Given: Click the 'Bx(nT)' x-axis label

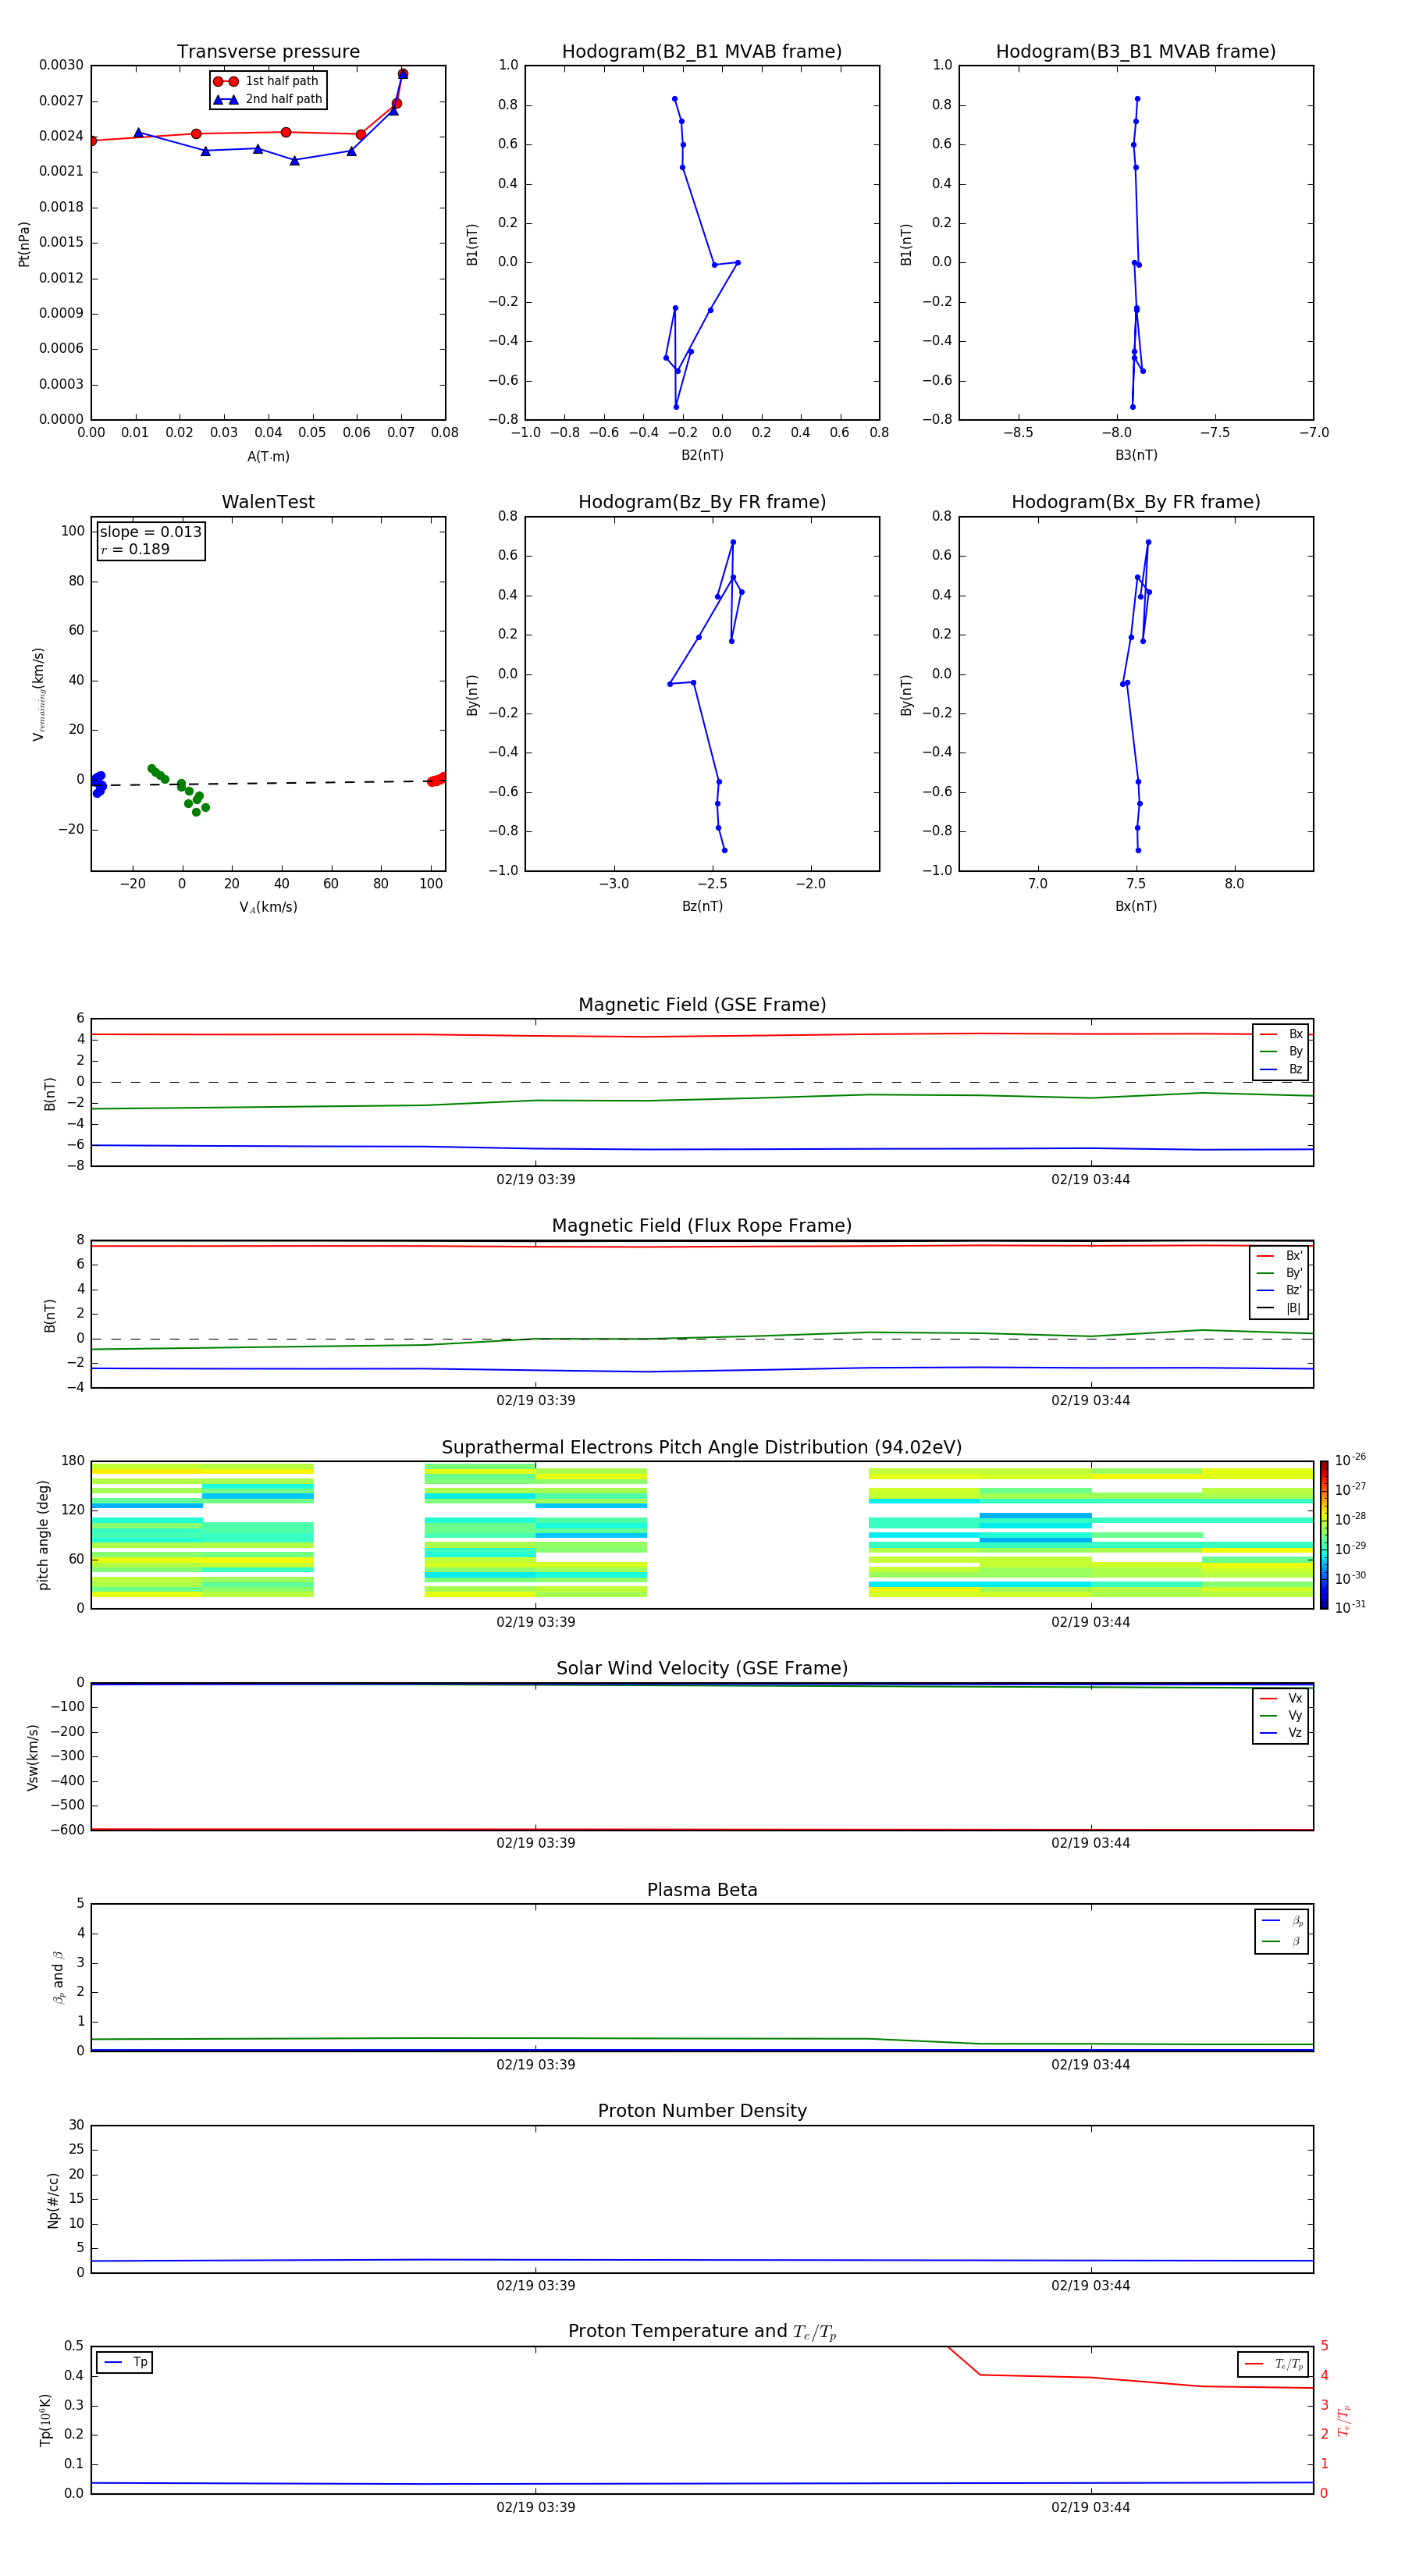Looking at the screenshot, I should 1136,906.
